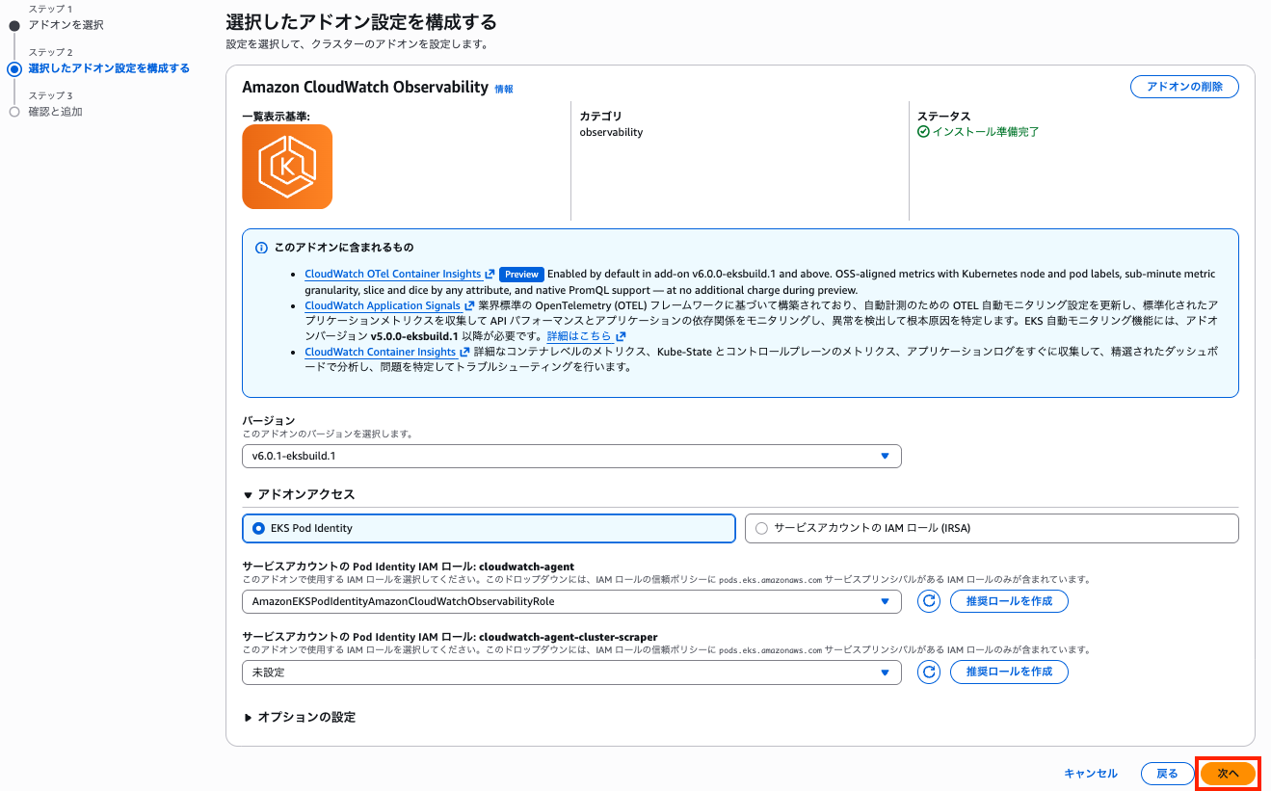Refresh the cloudwatch-agent IAM role list
Screen dimensions: 1271x791
click(927, 601)
